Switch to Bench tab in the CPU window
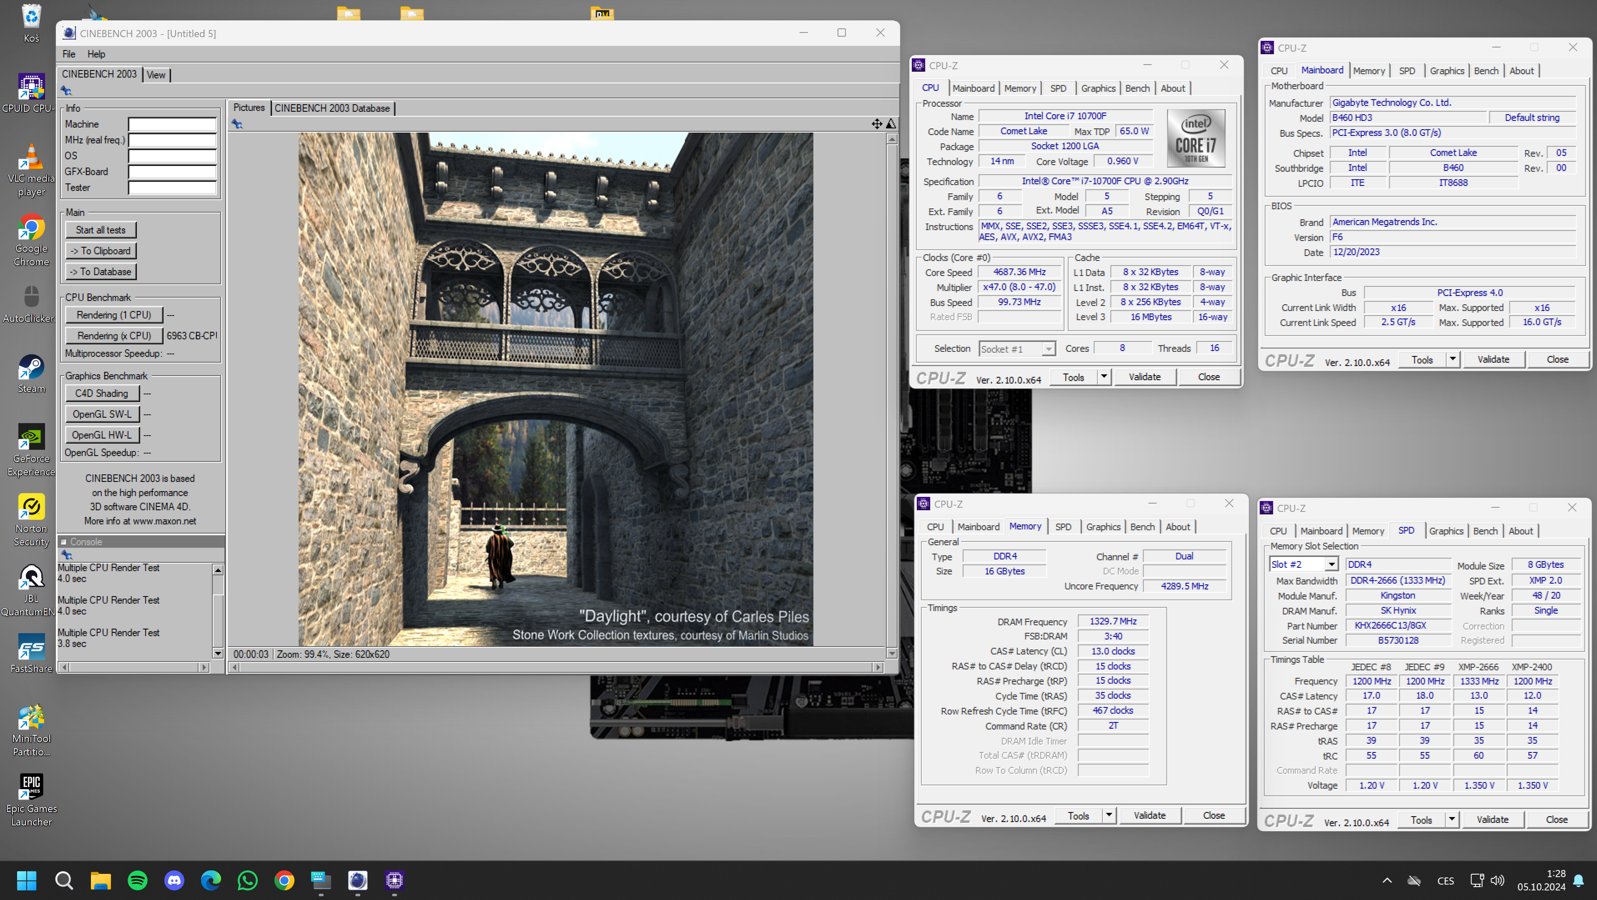Image resolution: width=1597 pixels, height=900 pixels. pos(1137,88)
